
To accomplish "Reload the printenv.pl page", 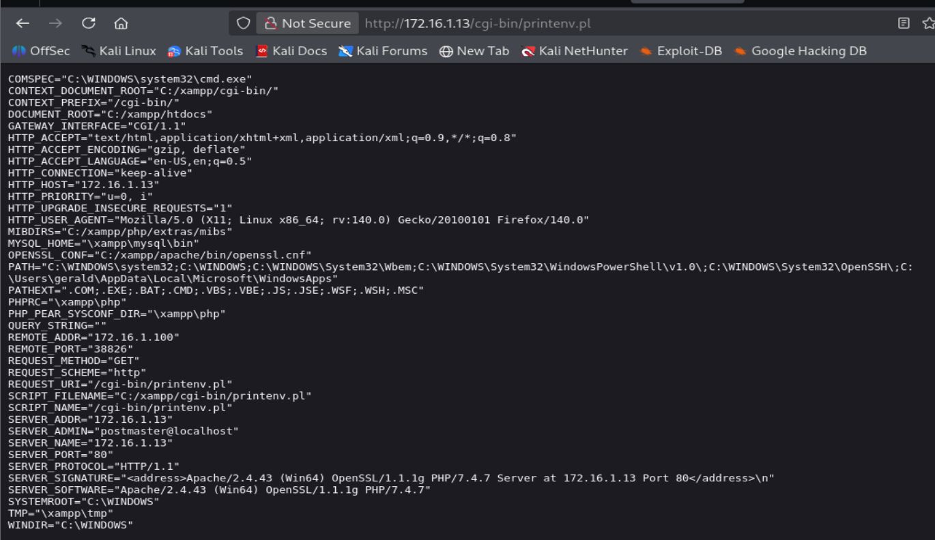I will pos(88,23).
